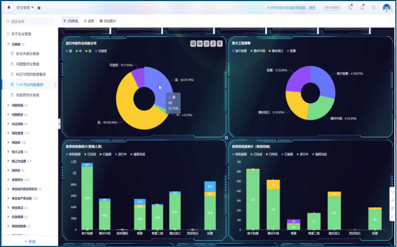Click the sort icon on risk chart toolbar
Viewport: 397px width, 247px height.
pyautogui.click(x=213, y=43)
